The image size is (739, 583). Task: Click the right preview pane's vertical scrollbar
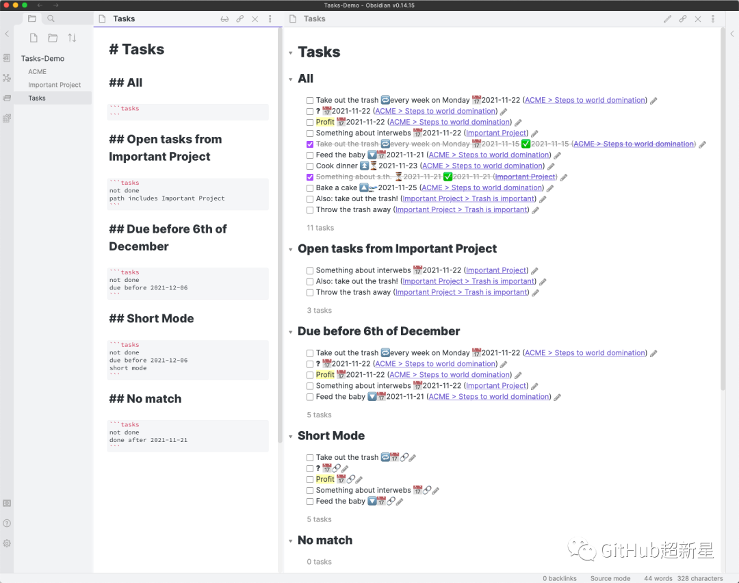(723, 209)
